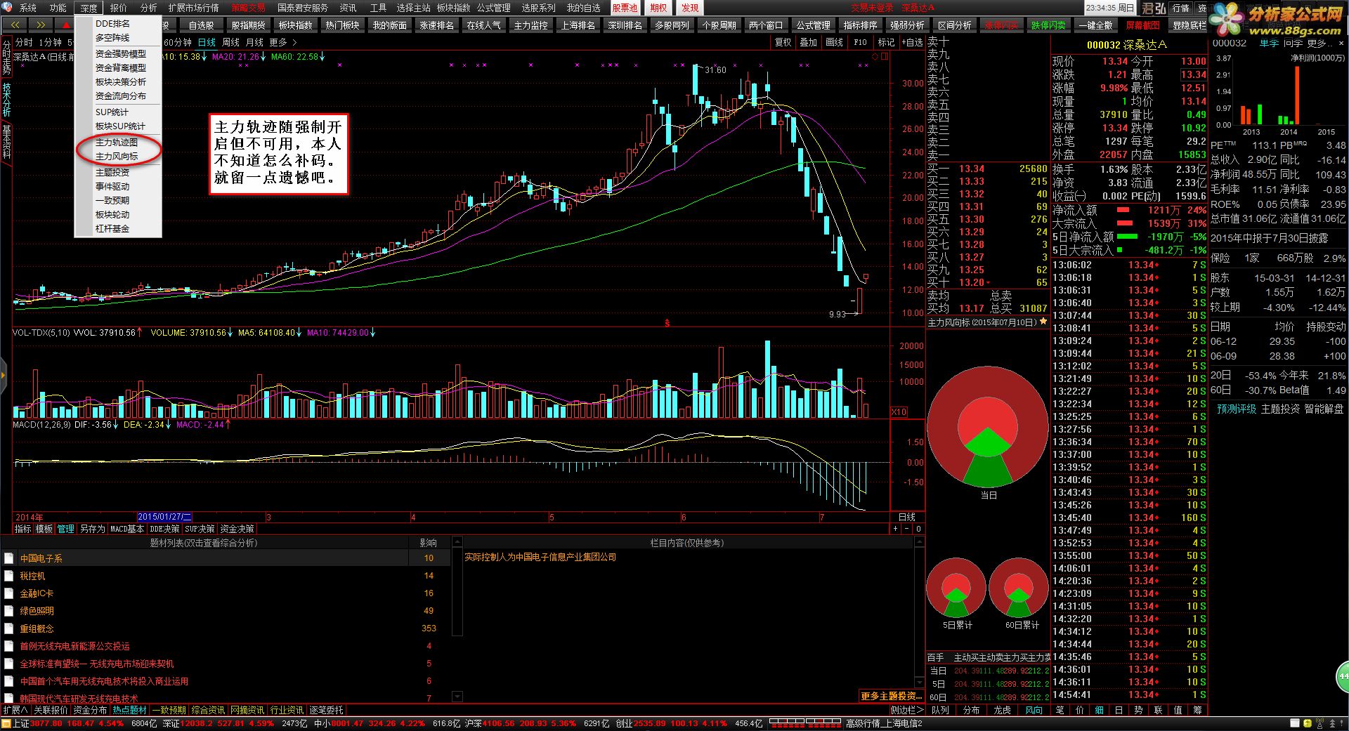The image size is (1349, 731).
Task: Click the star icon beside 主力风向标 title
Action: pos(1043,322)
